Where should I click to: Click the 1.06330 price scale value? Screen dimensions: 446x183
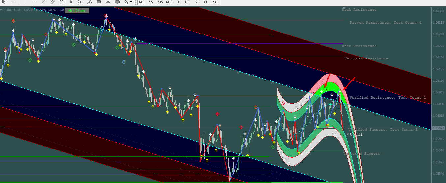click(x=438, y=11)
